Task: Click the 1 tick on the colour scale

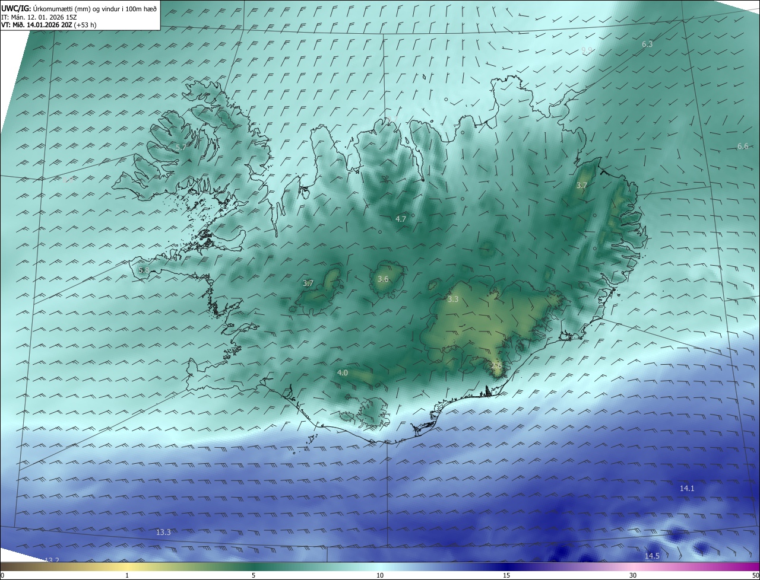Action: click(x=127, y=575)
